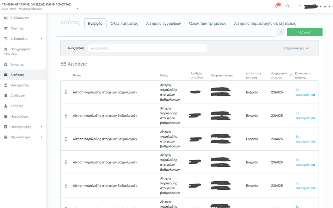Click the drag handle of the third request row

tap(66, 139)
